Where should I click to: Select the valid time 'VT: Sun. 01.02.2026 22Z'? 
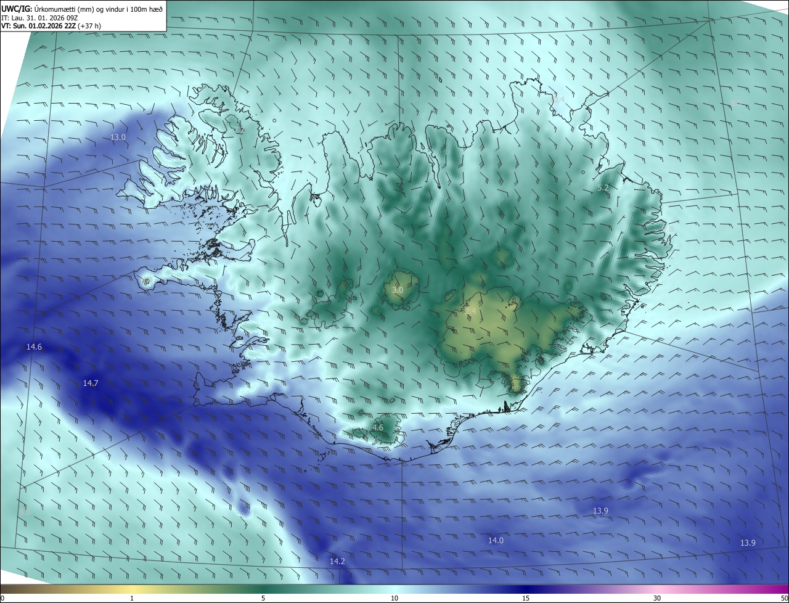point(39,26)
